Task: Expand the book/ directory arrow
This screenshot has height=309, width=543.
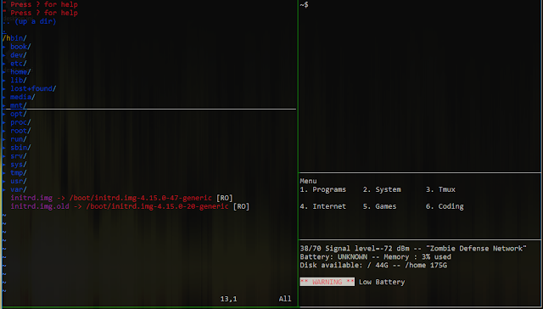Action: pyautogui.click(x=4, y=47)
